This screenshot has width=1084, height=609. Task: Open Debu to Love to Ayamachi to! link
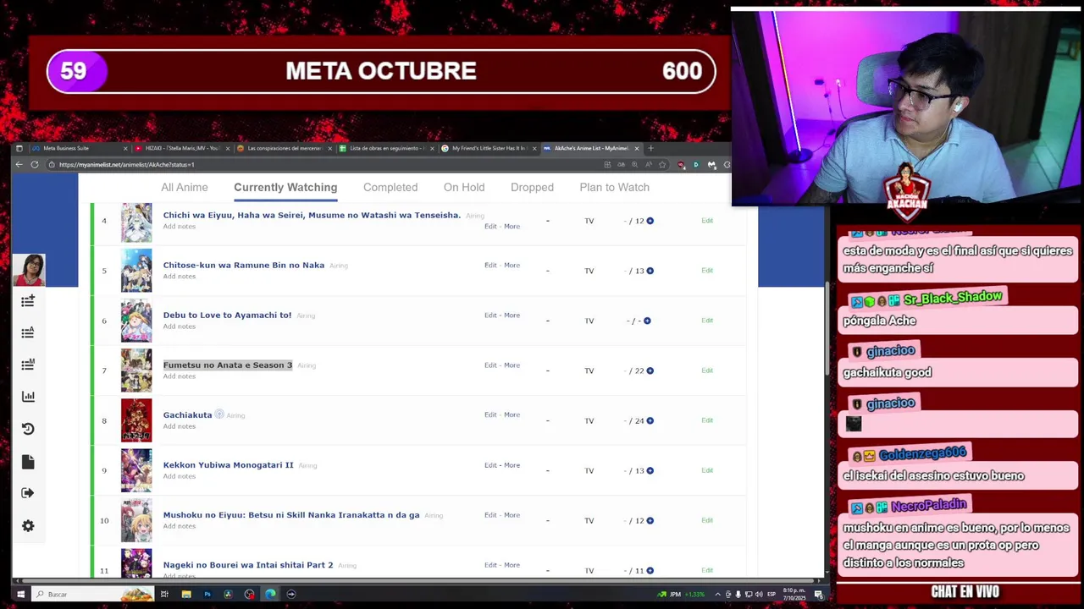coord(227,315)
